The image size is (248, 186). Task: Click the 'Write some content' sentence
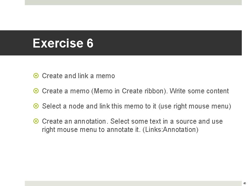[x=199, y=91]
